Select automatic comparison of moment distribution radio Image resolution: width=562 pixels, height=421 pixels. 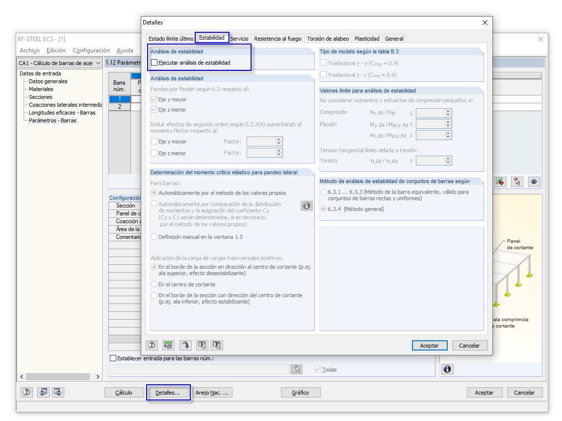pos(154,204)
